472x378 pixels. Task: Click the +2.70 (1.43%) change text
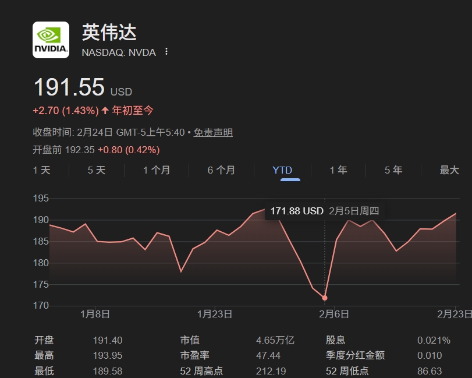pyautogui.click(x=66, y=111)
